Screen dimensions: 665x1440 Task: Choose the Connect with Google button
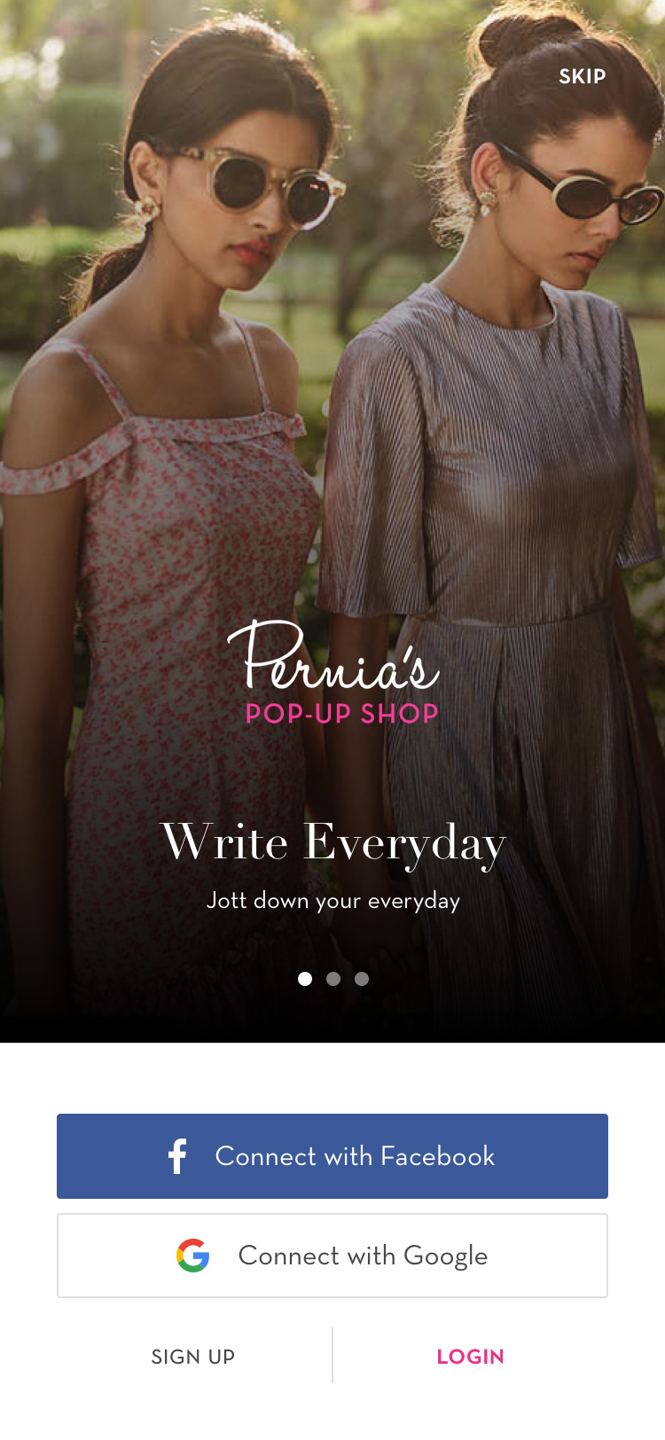pos(332,1256)
